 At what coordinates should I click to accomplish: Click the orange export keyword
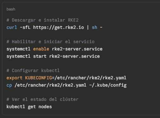(14, 78)
